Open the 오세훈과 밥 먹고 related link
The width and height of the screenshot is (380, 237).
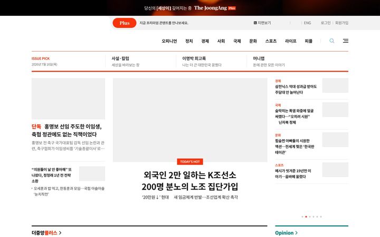click(69, 191)
